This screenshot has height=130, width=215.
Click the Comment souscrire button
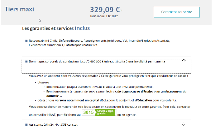tap(176, 12)
